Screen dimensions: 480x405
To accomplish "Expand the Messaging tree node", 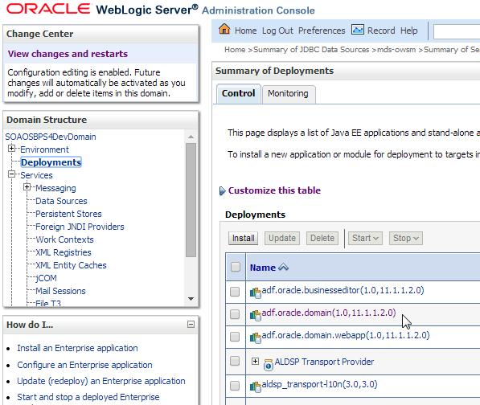I will [x=27, y=187].
